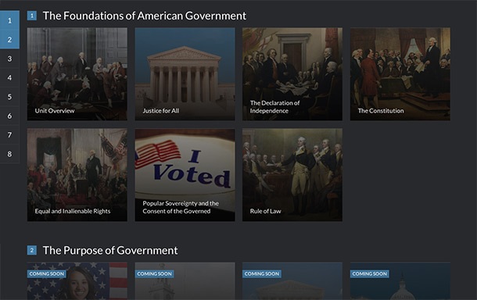Open the Justice for All card

(x=185, y=74)
